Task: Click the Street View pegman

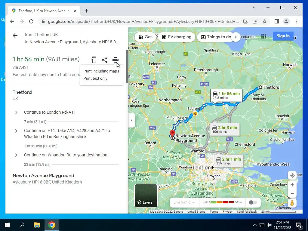Action: (292, 203)
